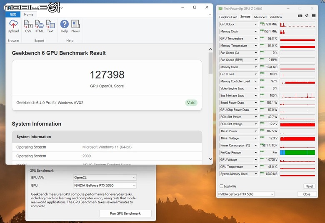Click Reset button in GPU-Z

coord(309,186)
